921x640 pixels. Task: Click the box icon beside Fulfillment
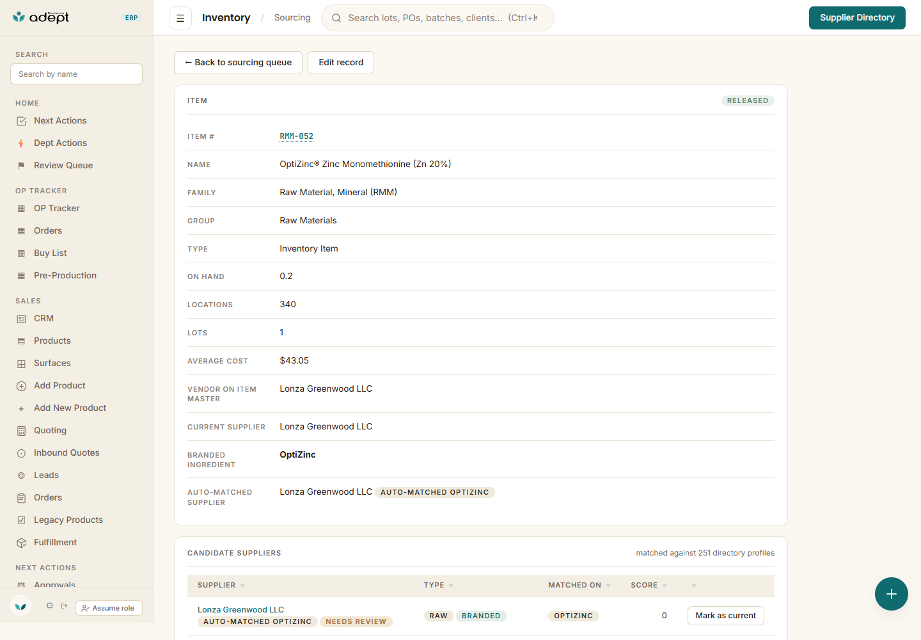click(21, 543)
